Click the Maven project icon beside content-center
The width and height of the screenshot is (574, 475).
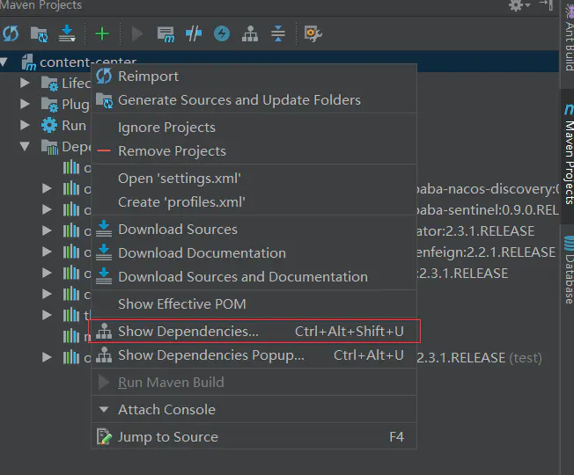29,62
